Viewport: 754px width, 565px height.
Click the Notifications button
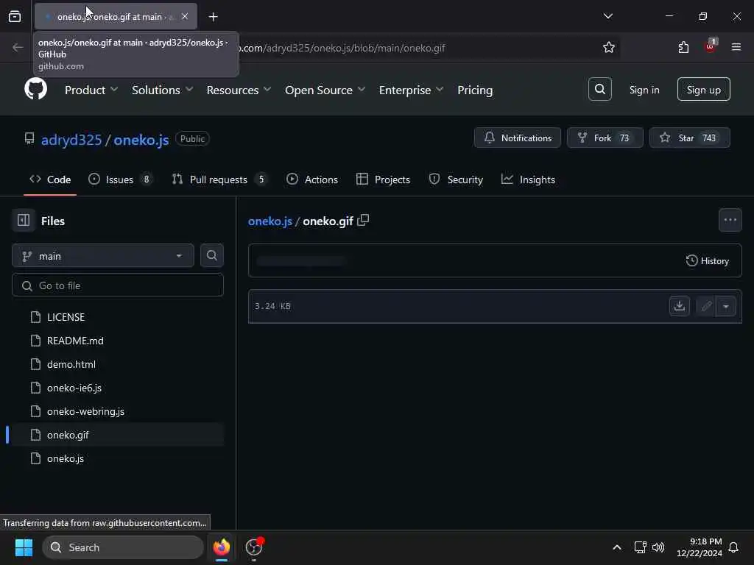518,138
